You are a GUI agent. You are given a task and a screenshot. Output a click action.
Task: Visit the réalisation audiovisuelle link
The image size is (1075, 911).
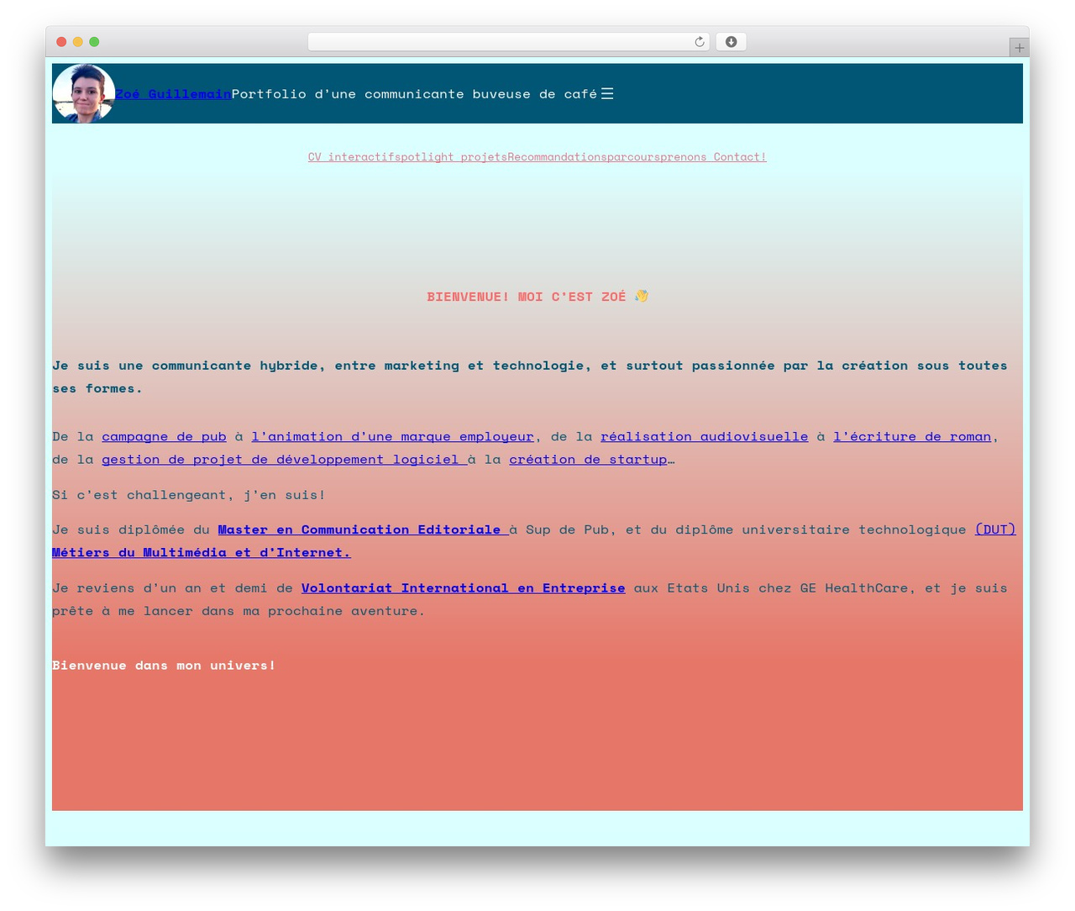click(704, 437)
